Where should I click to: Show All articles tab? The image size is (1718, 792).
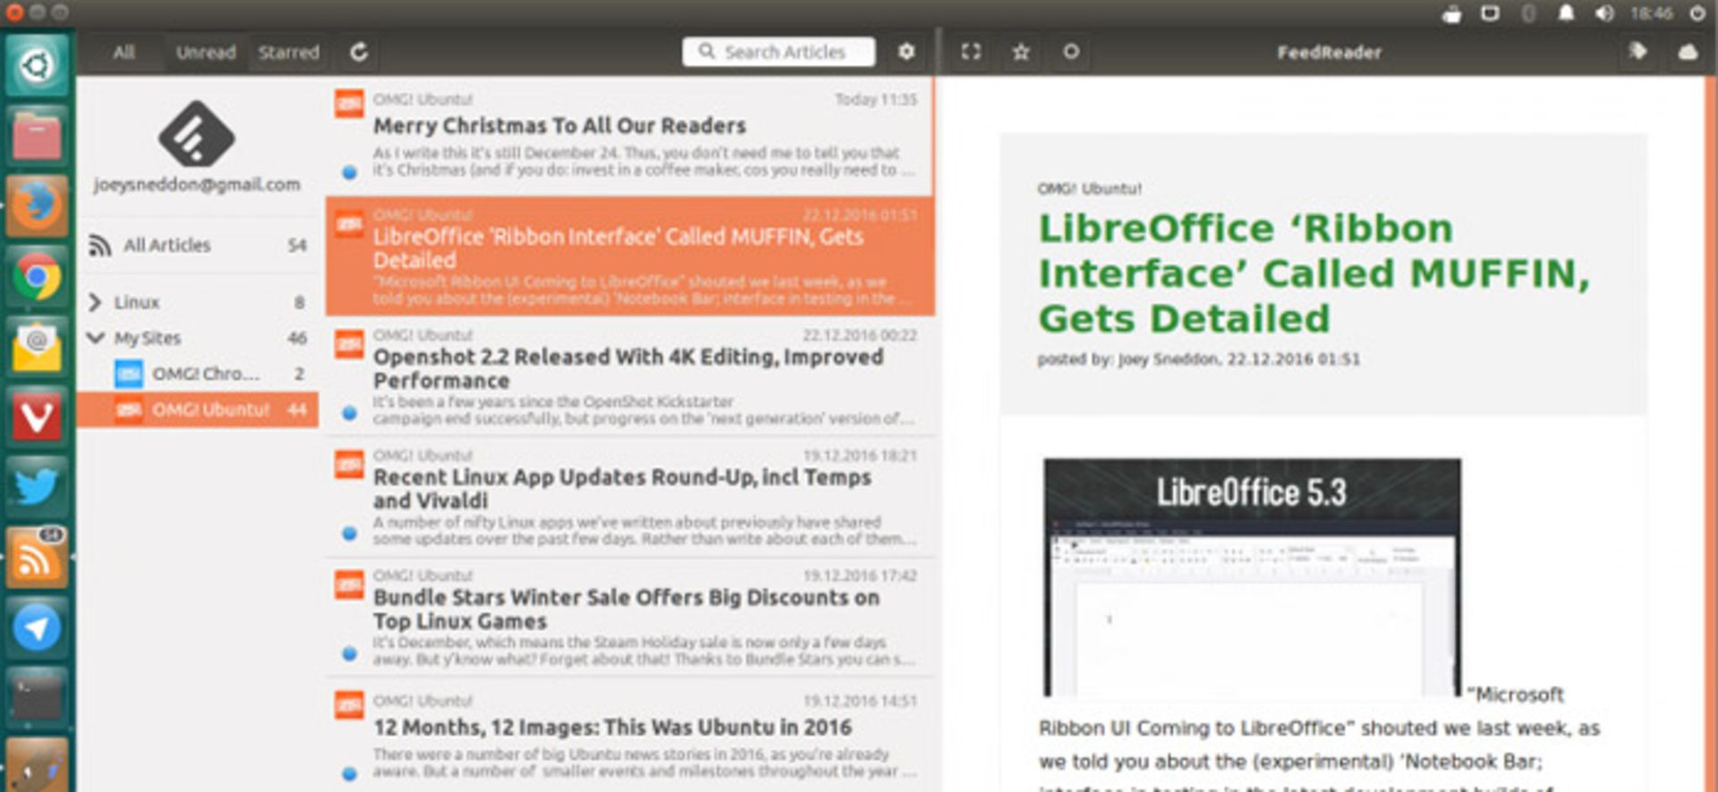point(123,52)
